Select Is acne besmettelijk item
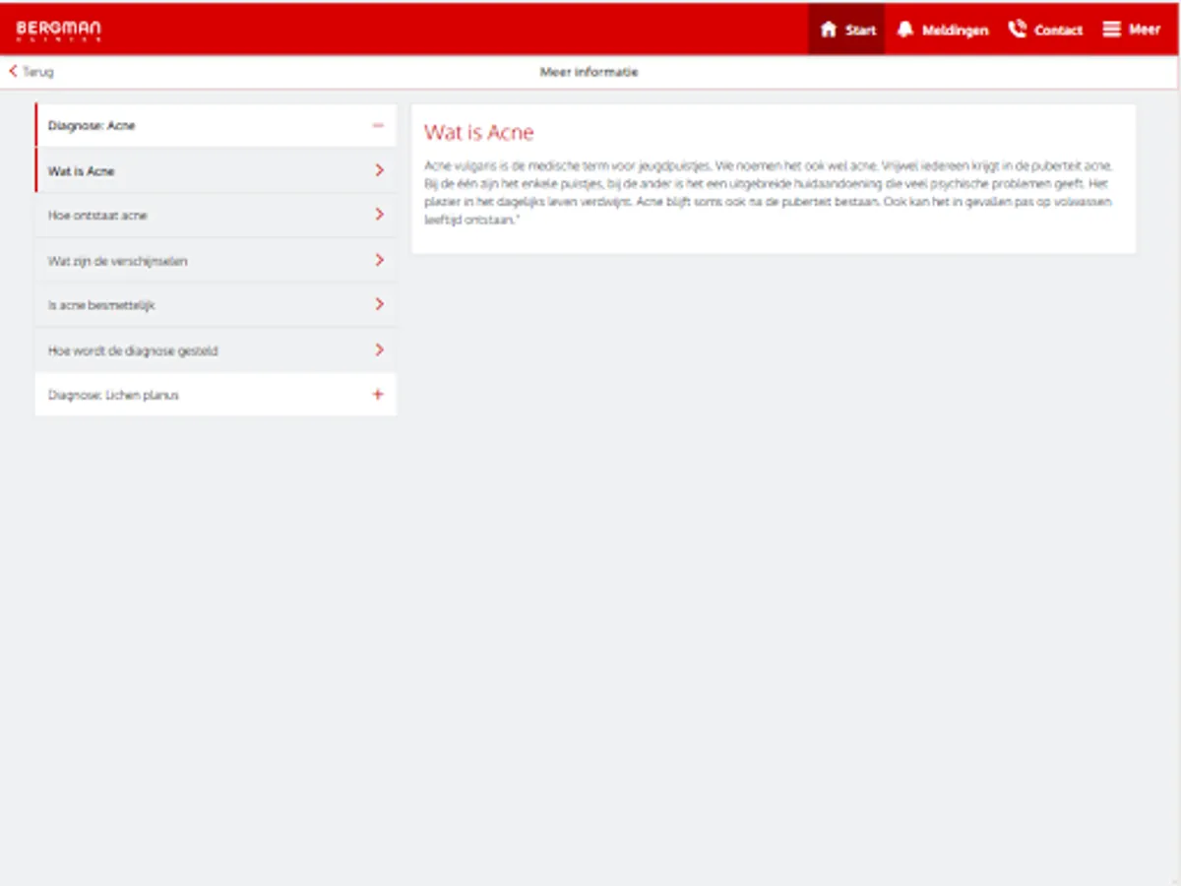 pyautogui.click(x=216, y=304)
